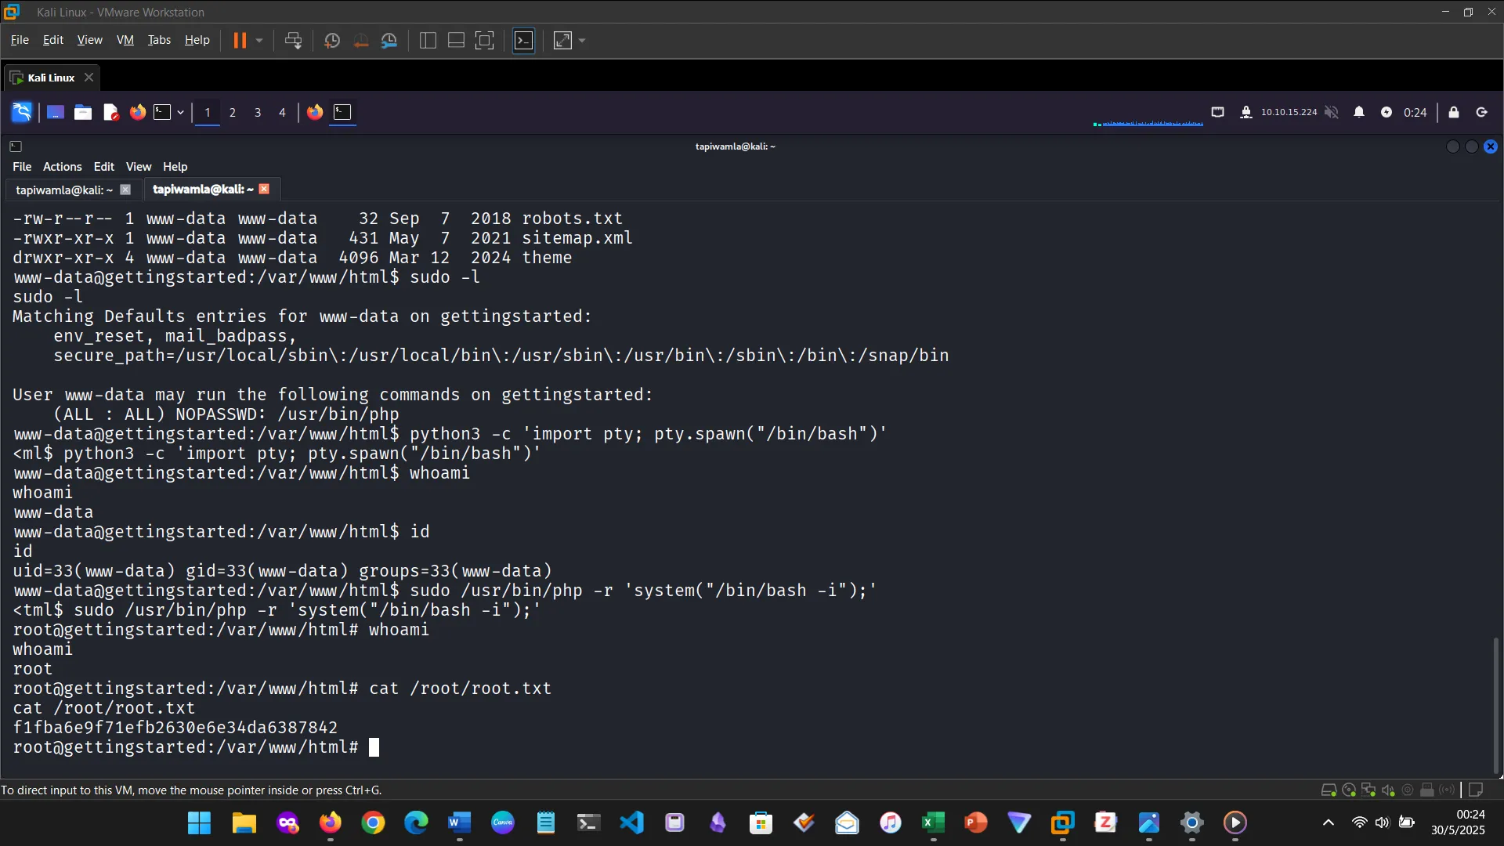
Task: Open the text editor from the panel
Action: pos(110,112)
